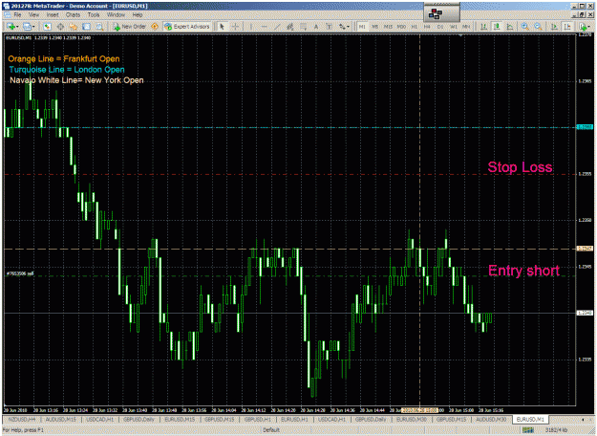
Task: Select the Equidistant Channel tool
Action: coord(290,27)
